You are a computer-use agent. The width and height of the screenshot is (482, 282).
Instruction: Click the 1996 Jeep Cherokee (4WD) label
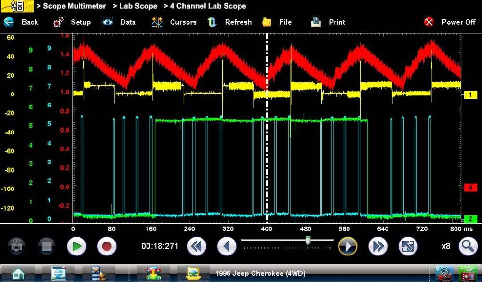260,273
